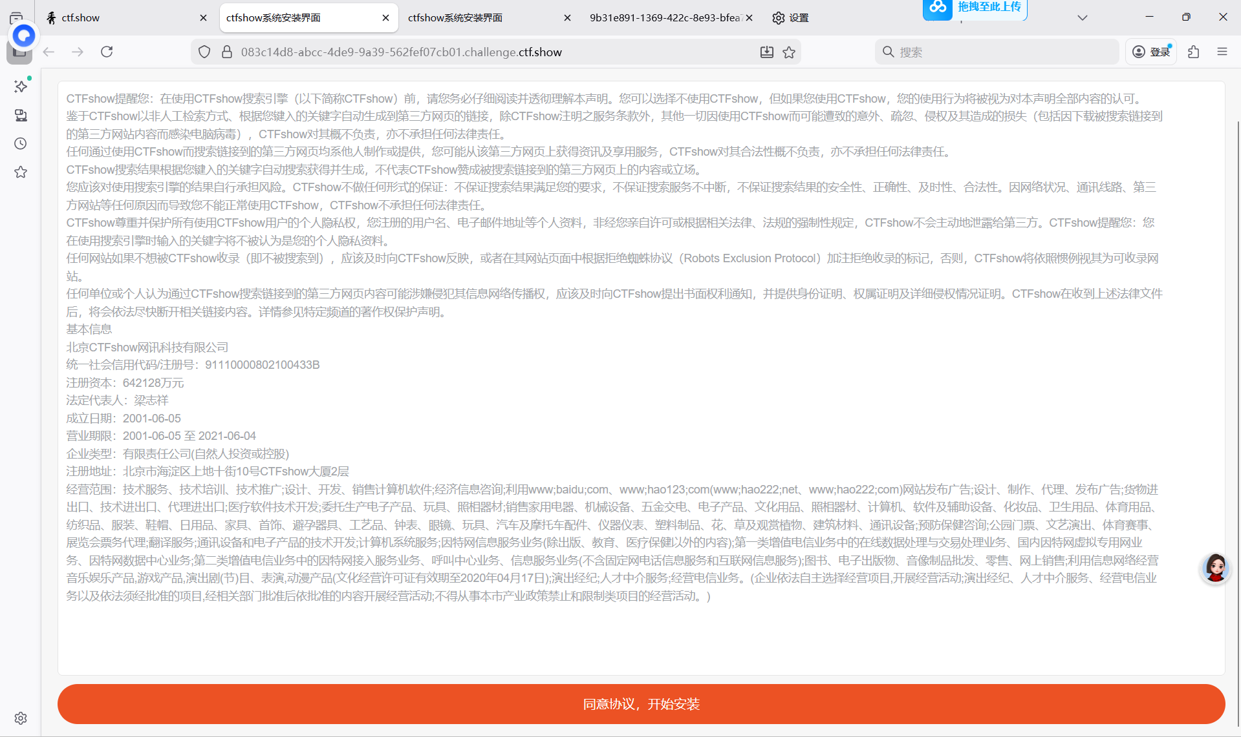Open the extensions puzzle icon
This screenshot has height=737, width=1241.
1193,52
